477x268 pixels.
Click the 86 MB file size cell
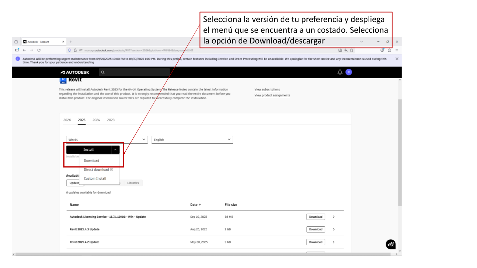229,217
